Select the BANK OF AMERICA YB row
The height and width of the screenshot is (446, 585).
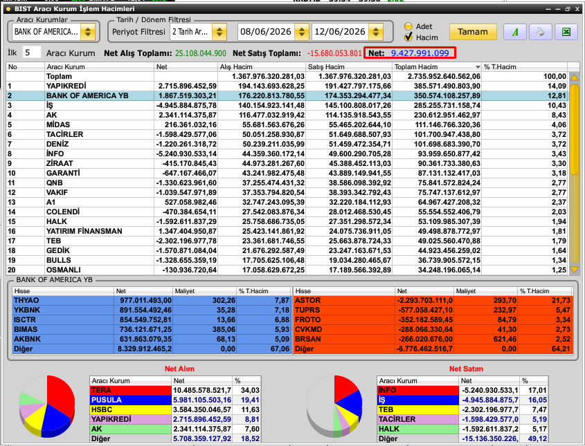(x=287, y=95)
